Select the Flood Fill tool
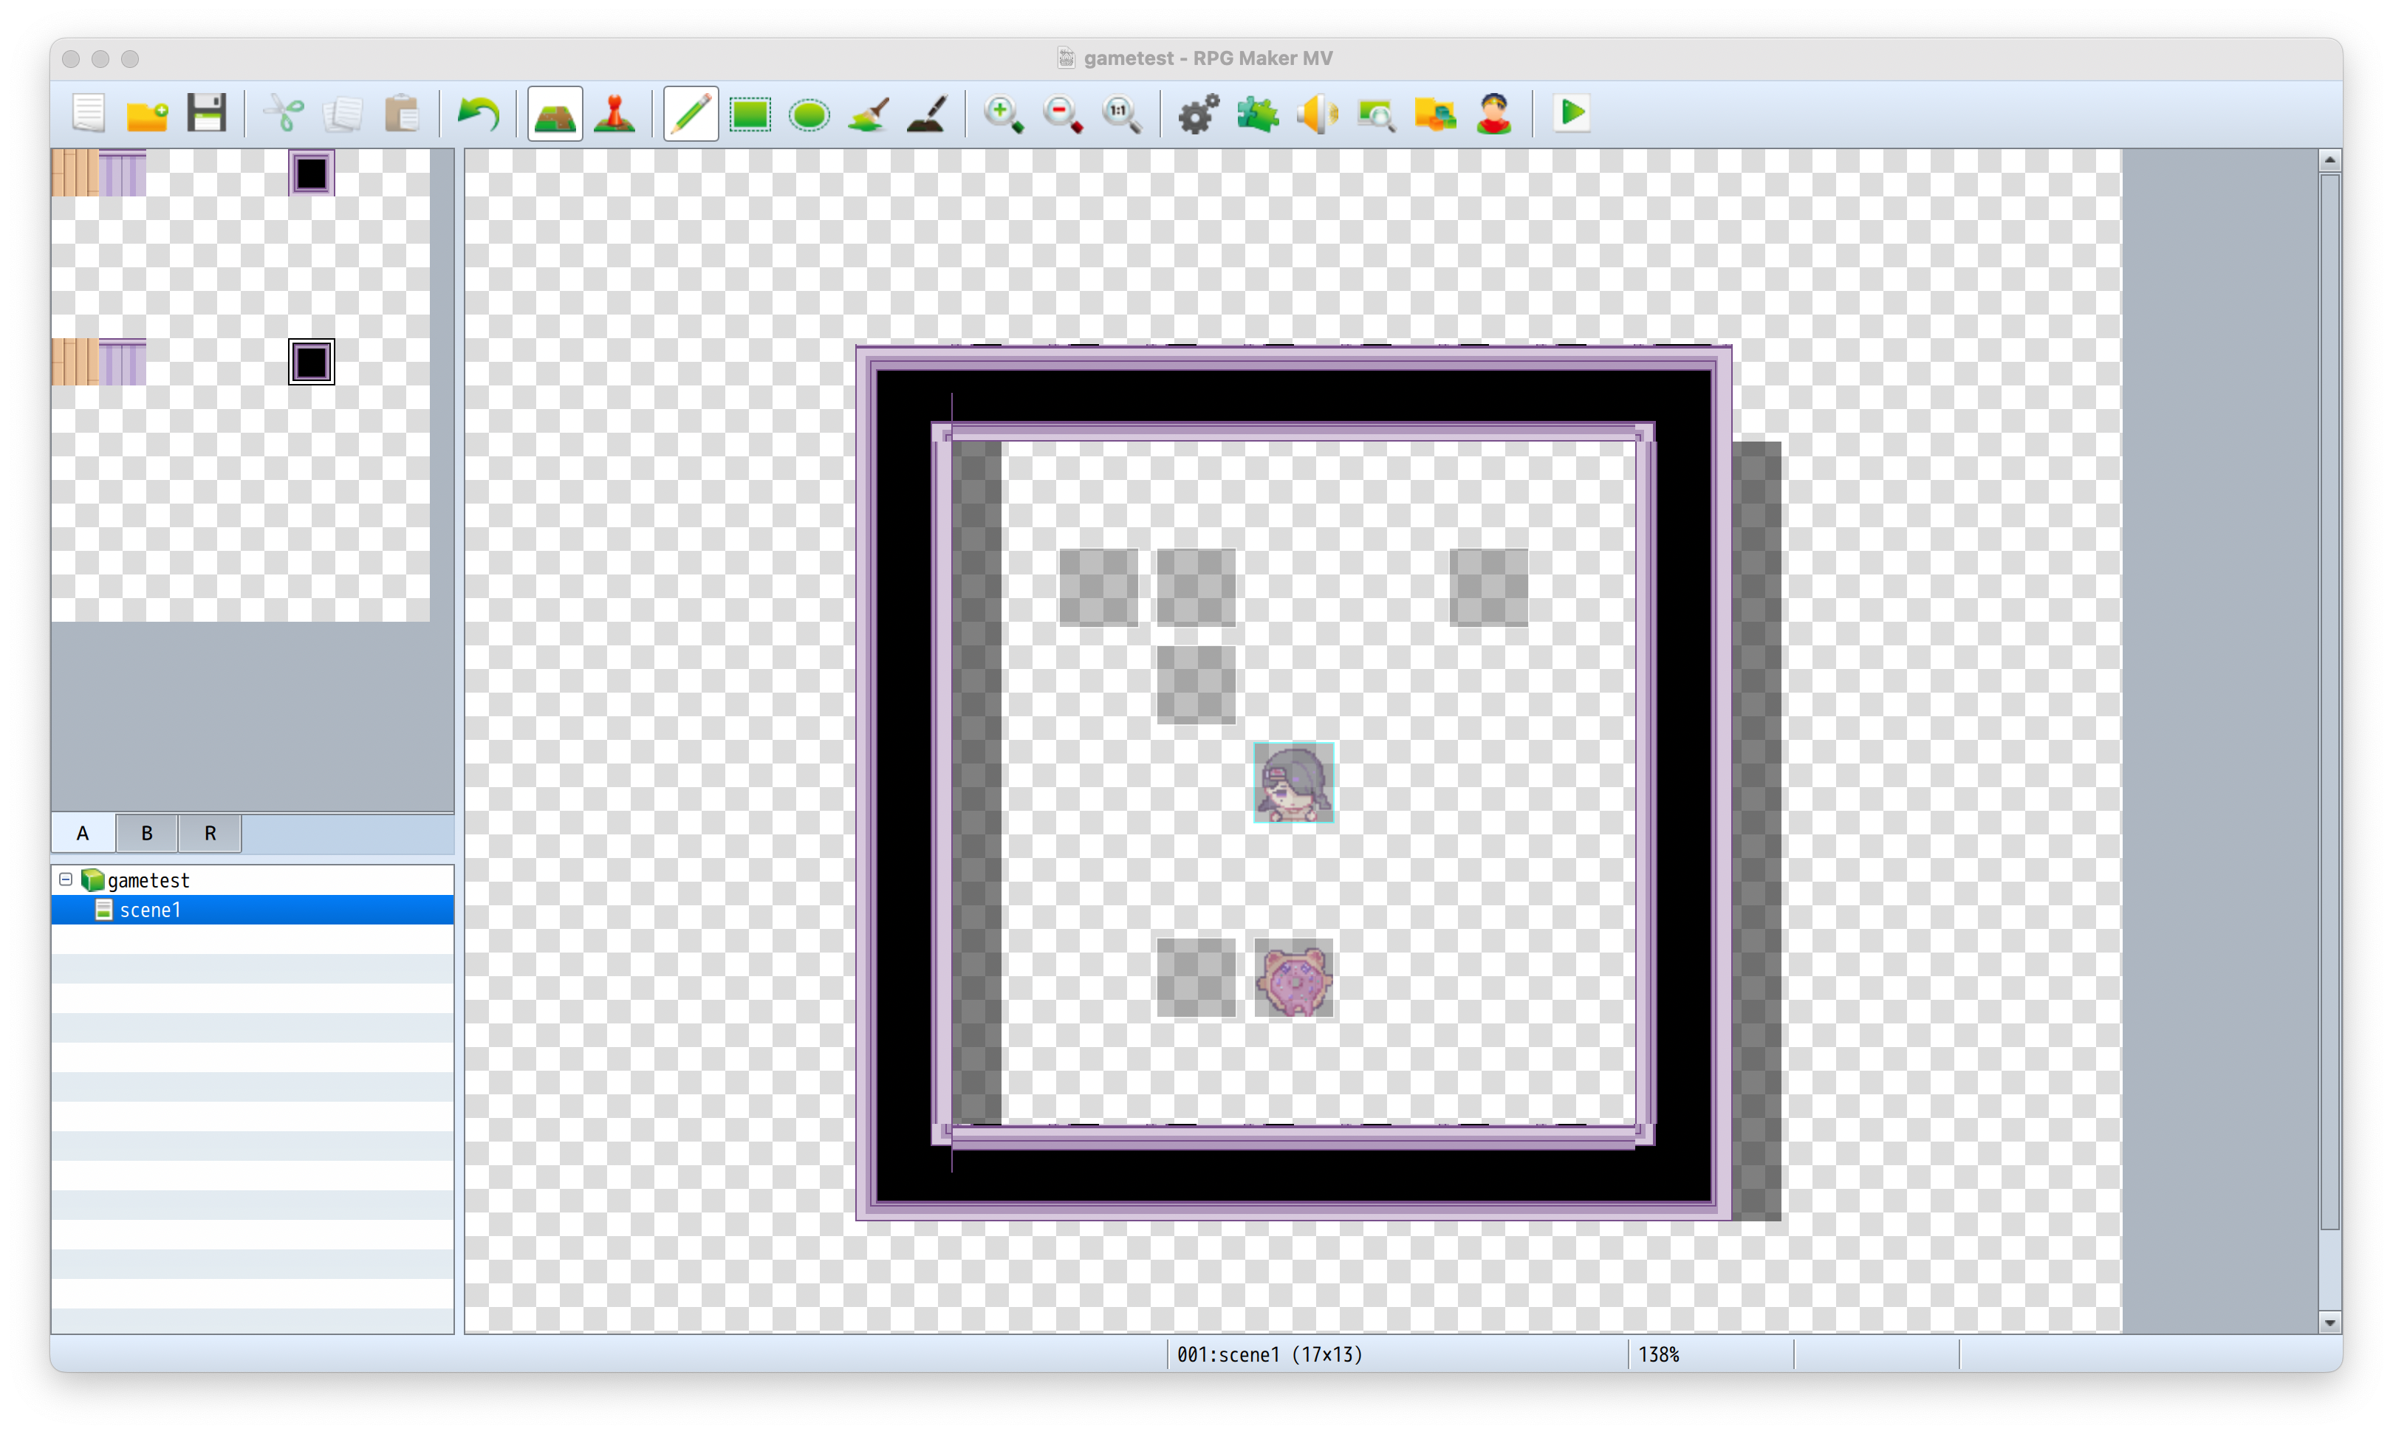The height and width of the screenshot is (1434, 2393). [x=868, y=114]
